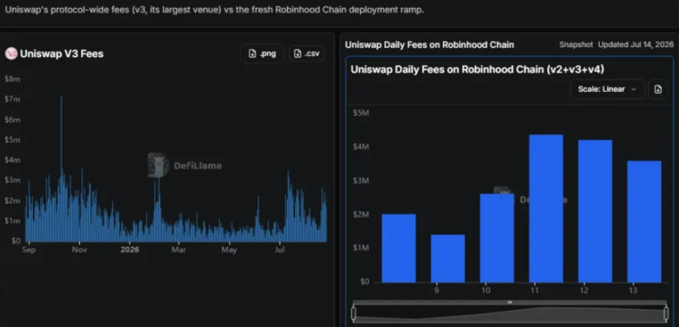Open the Scale: Linear dropdown
The height and width of the screenshot is (327, 679).
(x=607, y=89)
